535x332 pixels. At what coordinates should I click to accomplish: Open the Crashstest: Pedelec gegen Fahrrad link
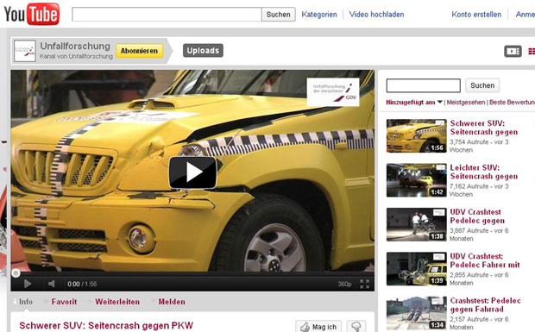[485, 304]
